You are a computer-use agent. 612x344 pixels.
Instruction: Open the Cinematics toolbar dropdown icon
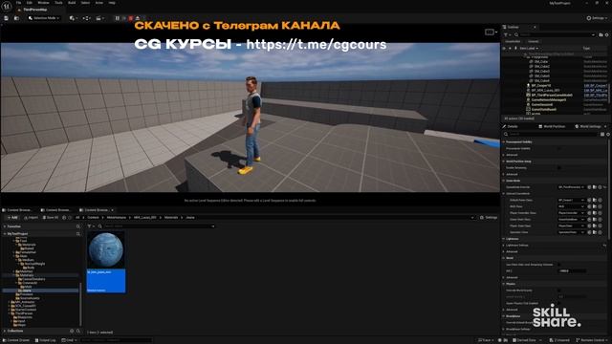[x=99, y=18]
